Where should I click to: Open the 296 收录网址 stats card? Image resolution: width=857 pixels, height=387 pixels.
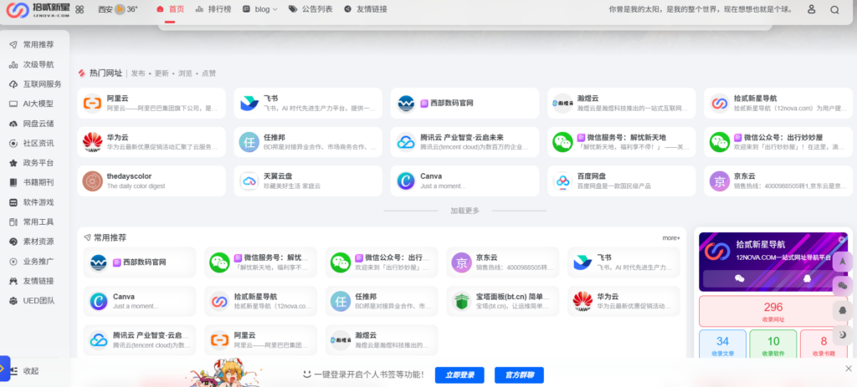click(x=772, y=311)
